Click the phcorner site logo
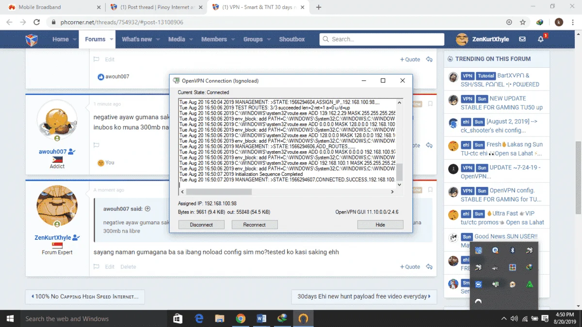 32,39
